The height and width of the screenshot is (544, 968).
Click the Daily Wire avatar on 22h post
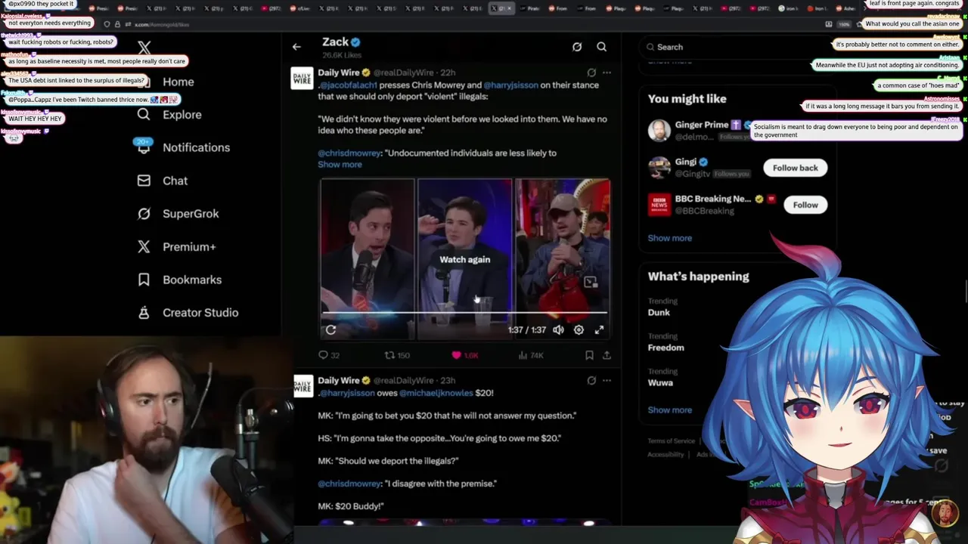pyautogui.click(x=302, y=78)
